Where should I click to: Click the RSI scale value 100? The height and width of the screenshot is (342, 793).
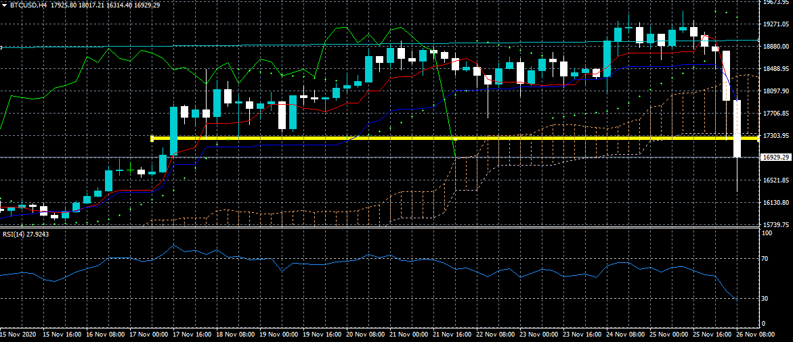(x=767, y=233)
